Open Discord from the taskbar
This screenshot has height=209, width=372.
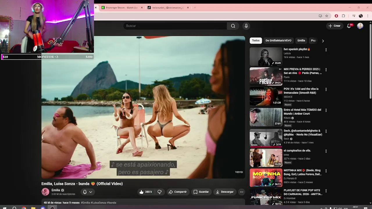43,208
